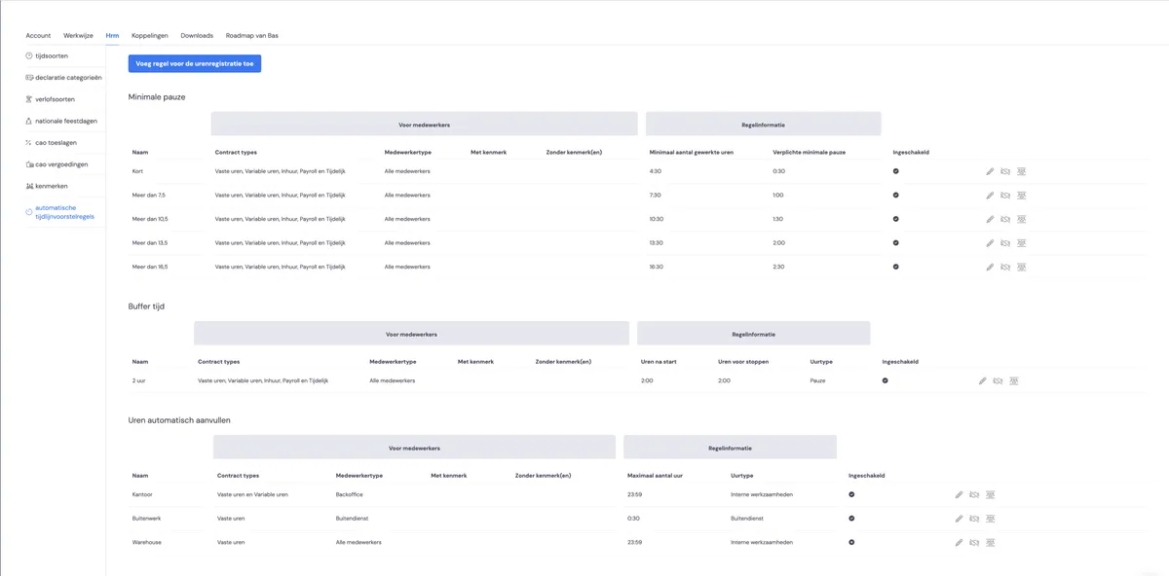Image resolution: width=1169 pixels, height=576 pixels.
Task: Select the Hrm tab
Action: point(112,35)
